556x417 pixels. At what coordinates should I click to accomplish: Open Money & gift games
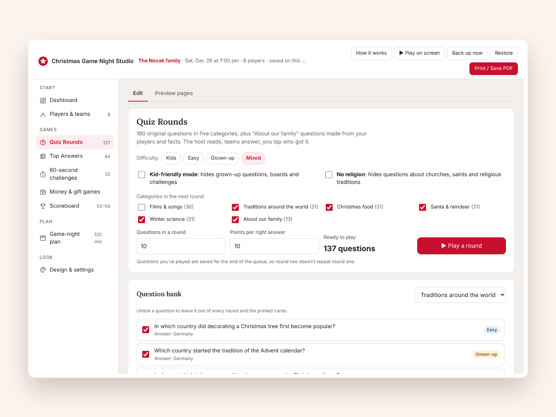coord(75,192)
